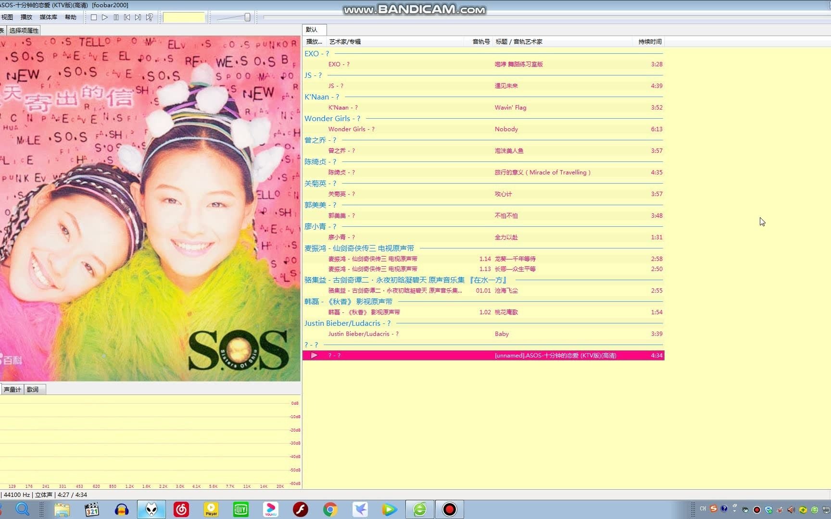Image resolution: width=831 pixels, height=519 pixels.
Task: Select the track 全力以赴
Action: 483,237
